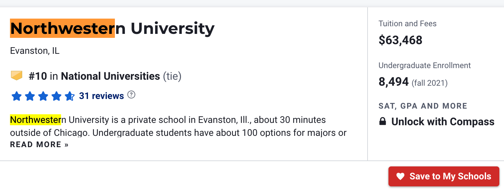Click the heart icon in the Save button
Image resolution: width=504 pixels, height=190 pixels.
click(400, 176)
